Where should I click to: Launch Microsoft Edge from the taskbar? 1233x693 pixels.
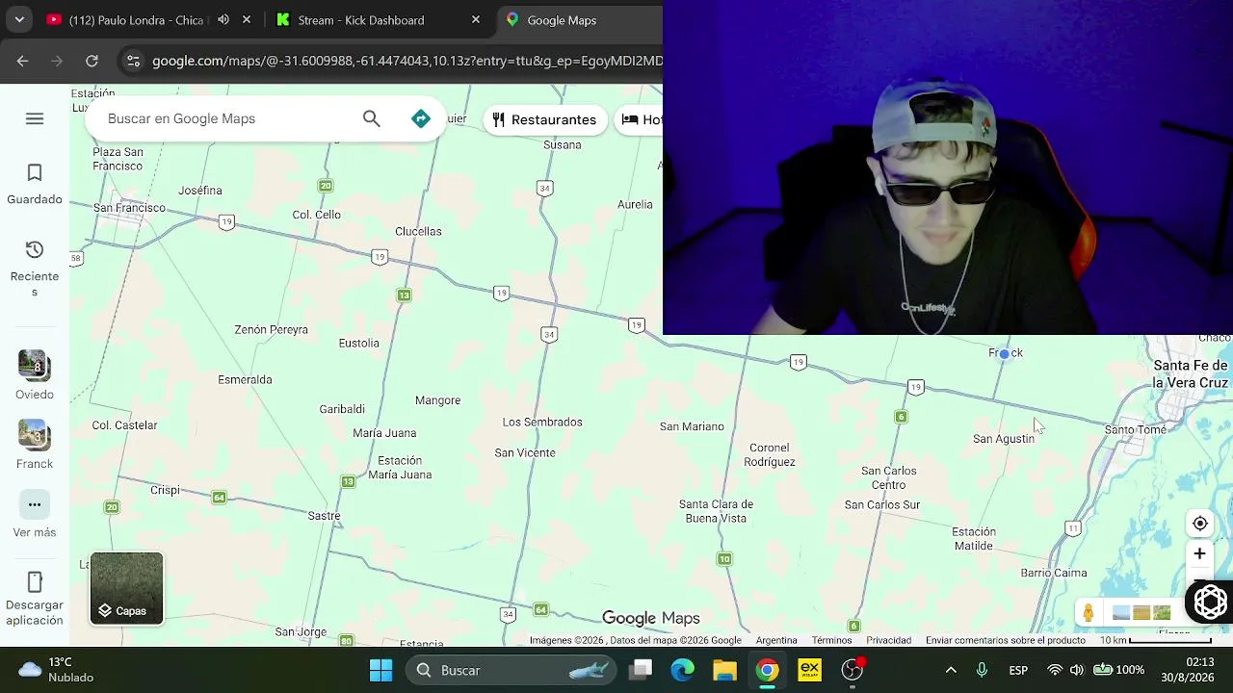pos(683,670)
